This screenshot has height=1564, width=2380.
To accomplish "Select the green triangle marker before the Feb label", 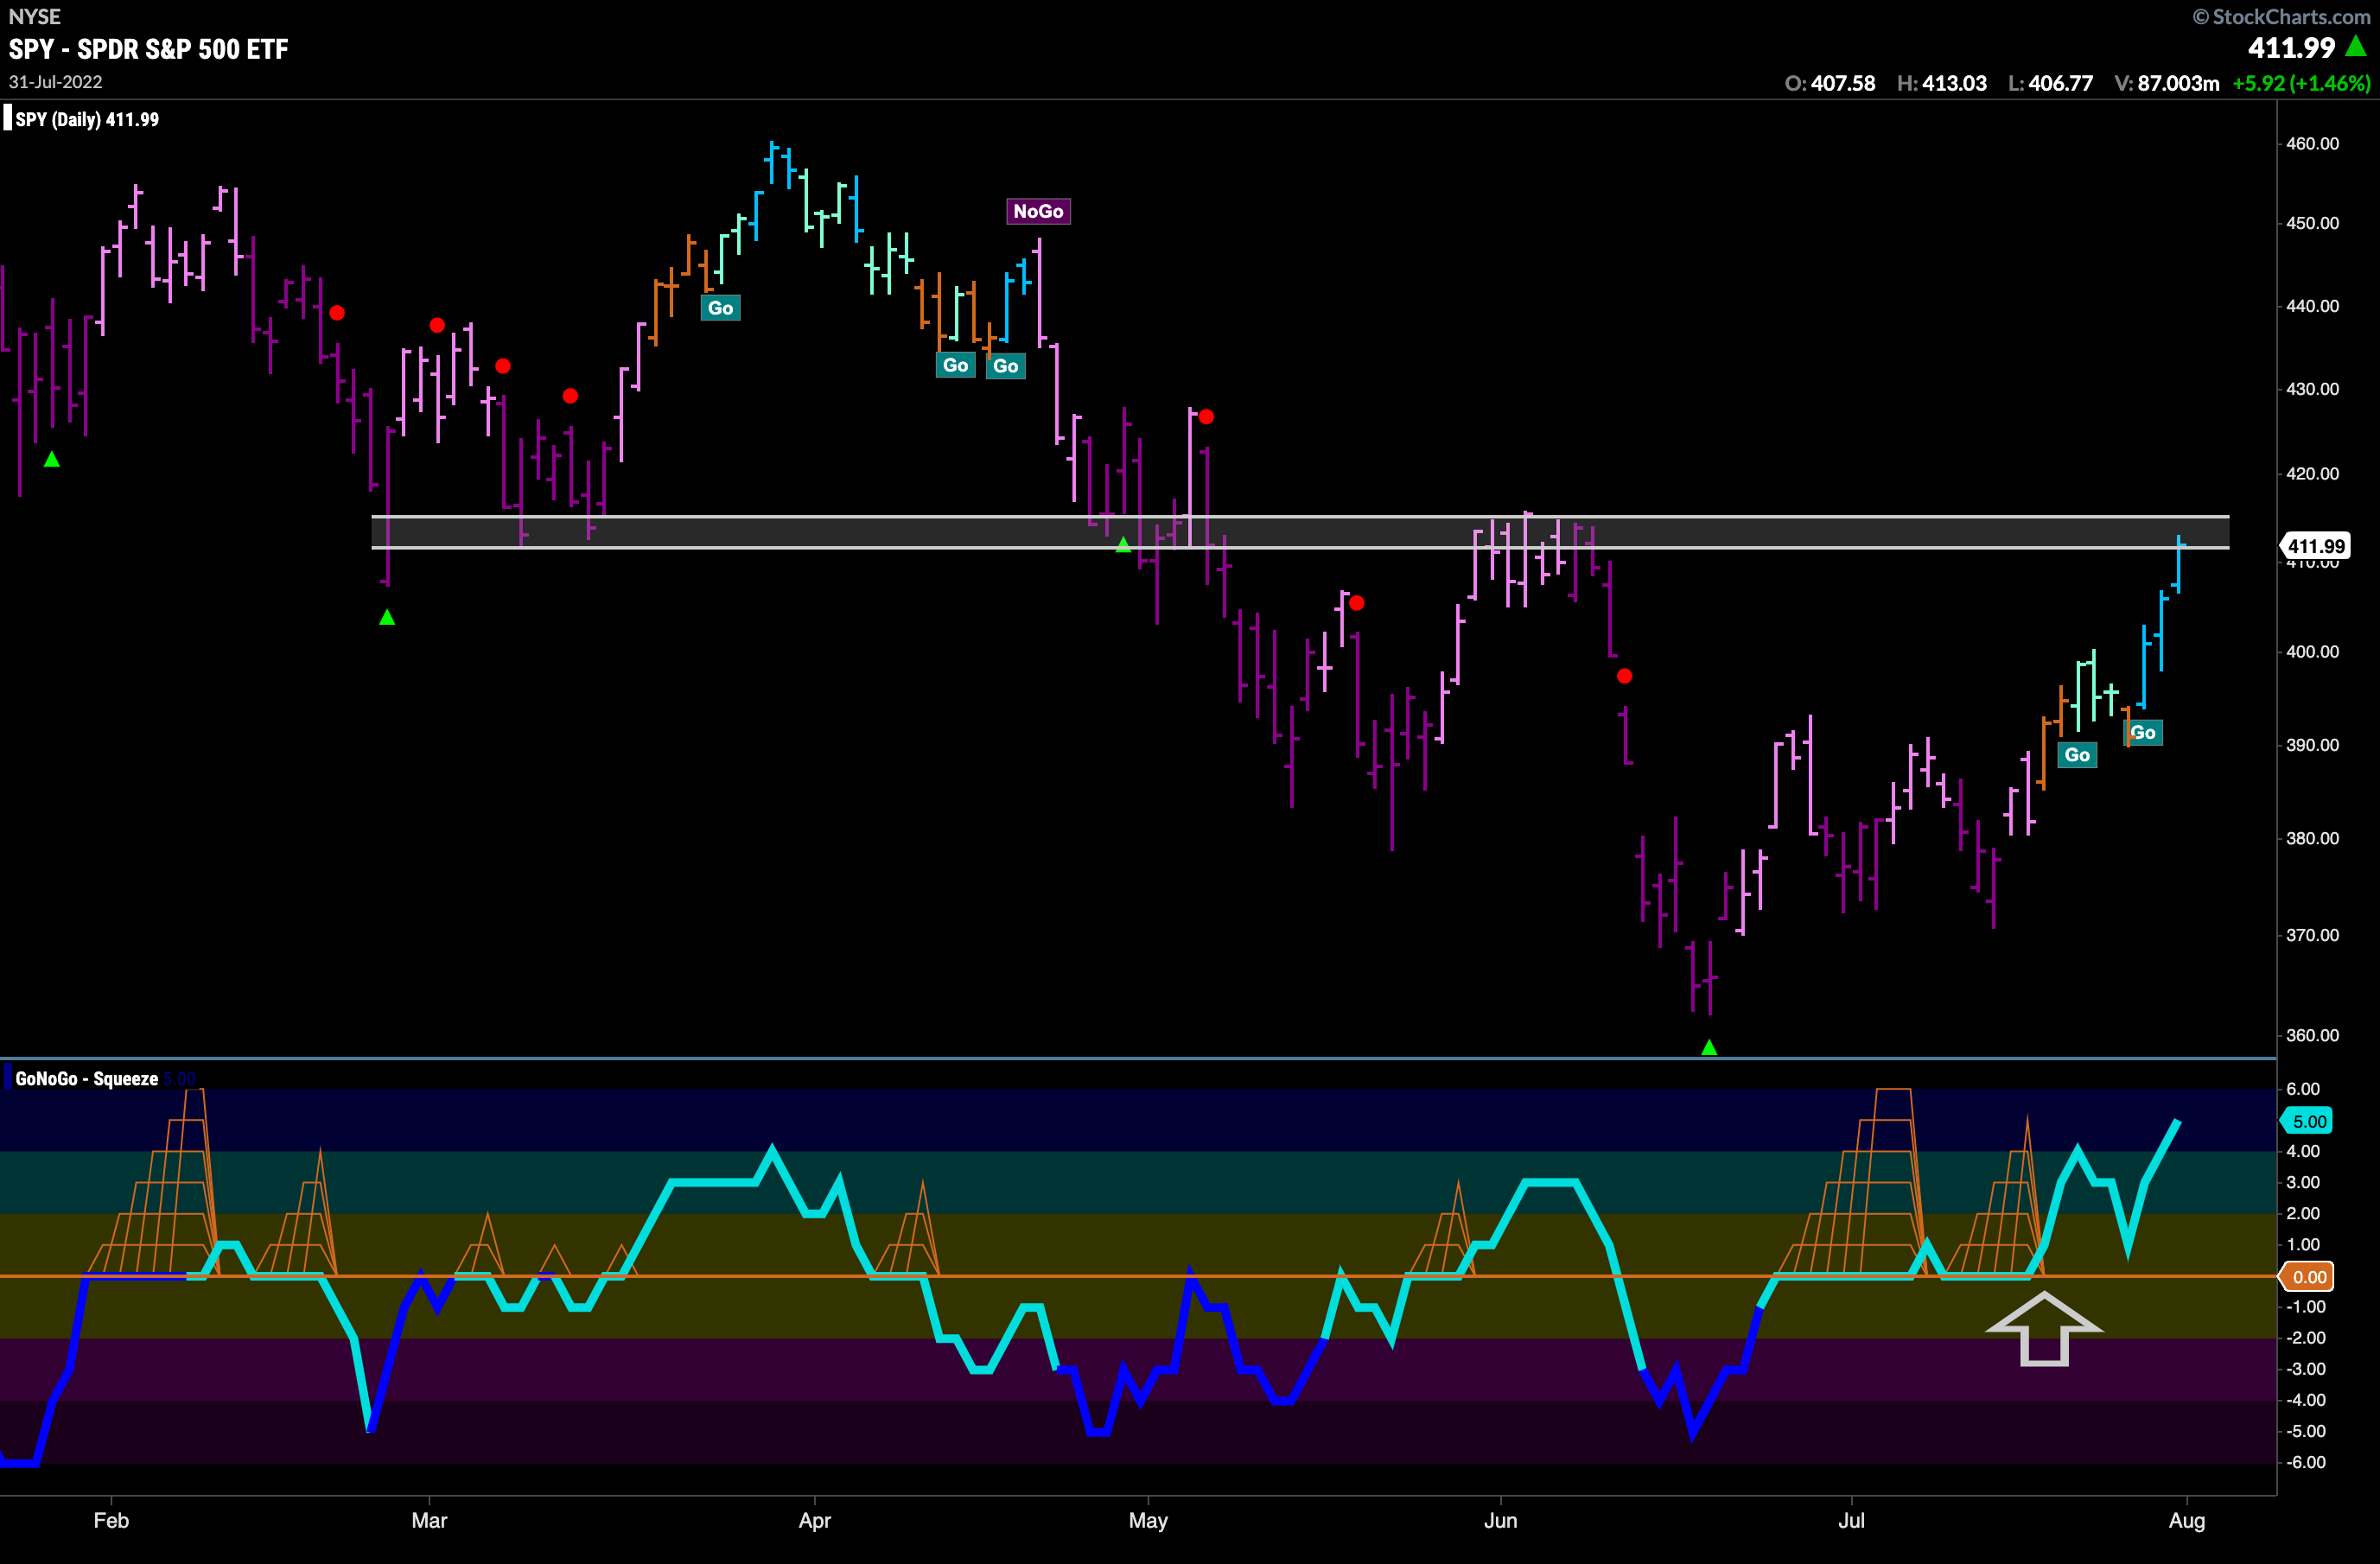I will click(52, 459).
